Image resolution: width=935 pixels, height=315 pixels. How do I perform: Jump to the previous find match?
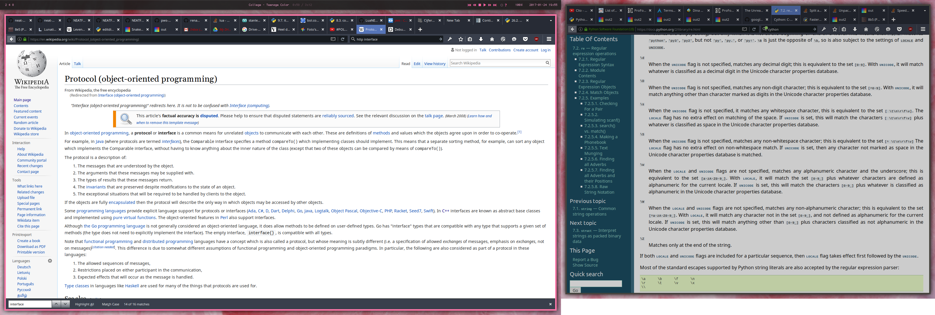[56, 304]
